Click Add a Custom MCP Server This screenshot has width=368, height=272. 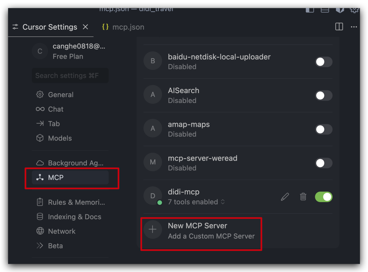click(x=211, y=236)
